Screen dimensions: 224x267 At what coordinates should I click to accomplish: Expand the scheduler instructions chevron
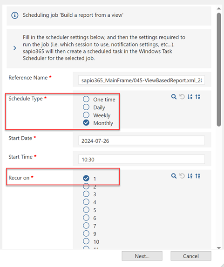tap(15, 48)
